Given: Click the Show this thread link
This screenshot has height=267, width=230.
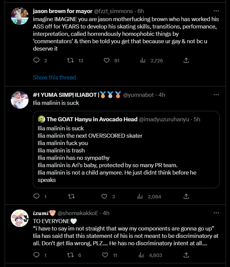Looking at the screenshot, I should click(54, 77).
